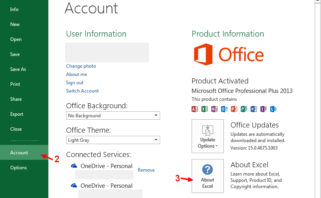This screenshot has width=321, height=198.
Task: Remove the first OneDrive - Personal service
Action: coord(146,170)
